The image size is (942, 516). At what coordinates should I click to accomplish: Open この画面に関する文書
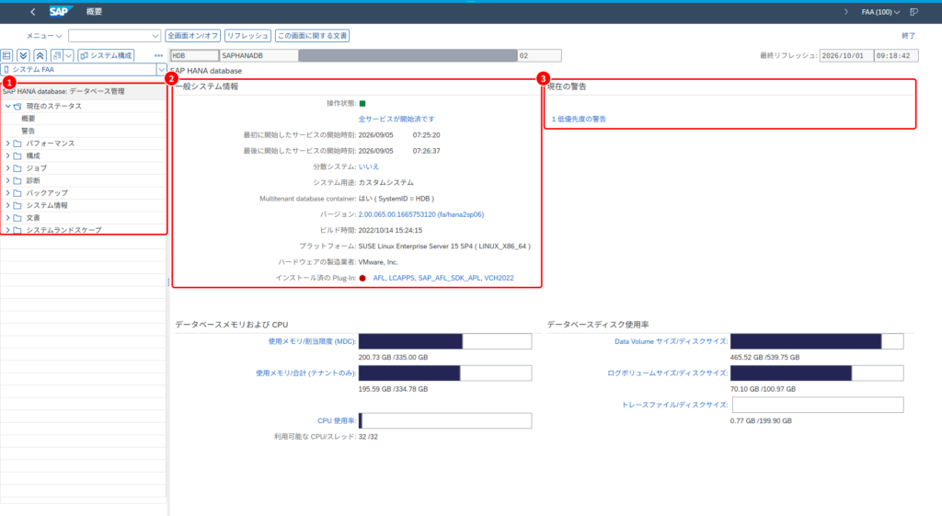pyautogui.click(x=312, y=36)
